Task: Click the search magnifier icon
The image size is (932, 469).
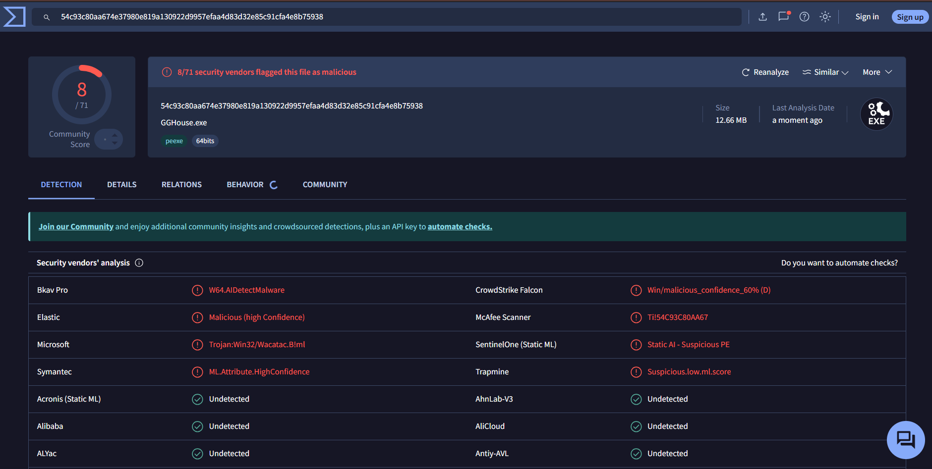Action: [x=46, y=16]
